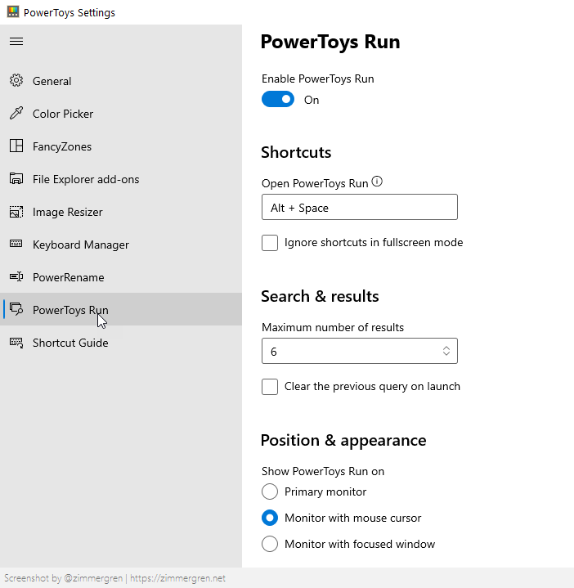The width and height of the screenshot is (574, 588).
Task: Click the Image Resizer icon
Action: click(16, 212)
